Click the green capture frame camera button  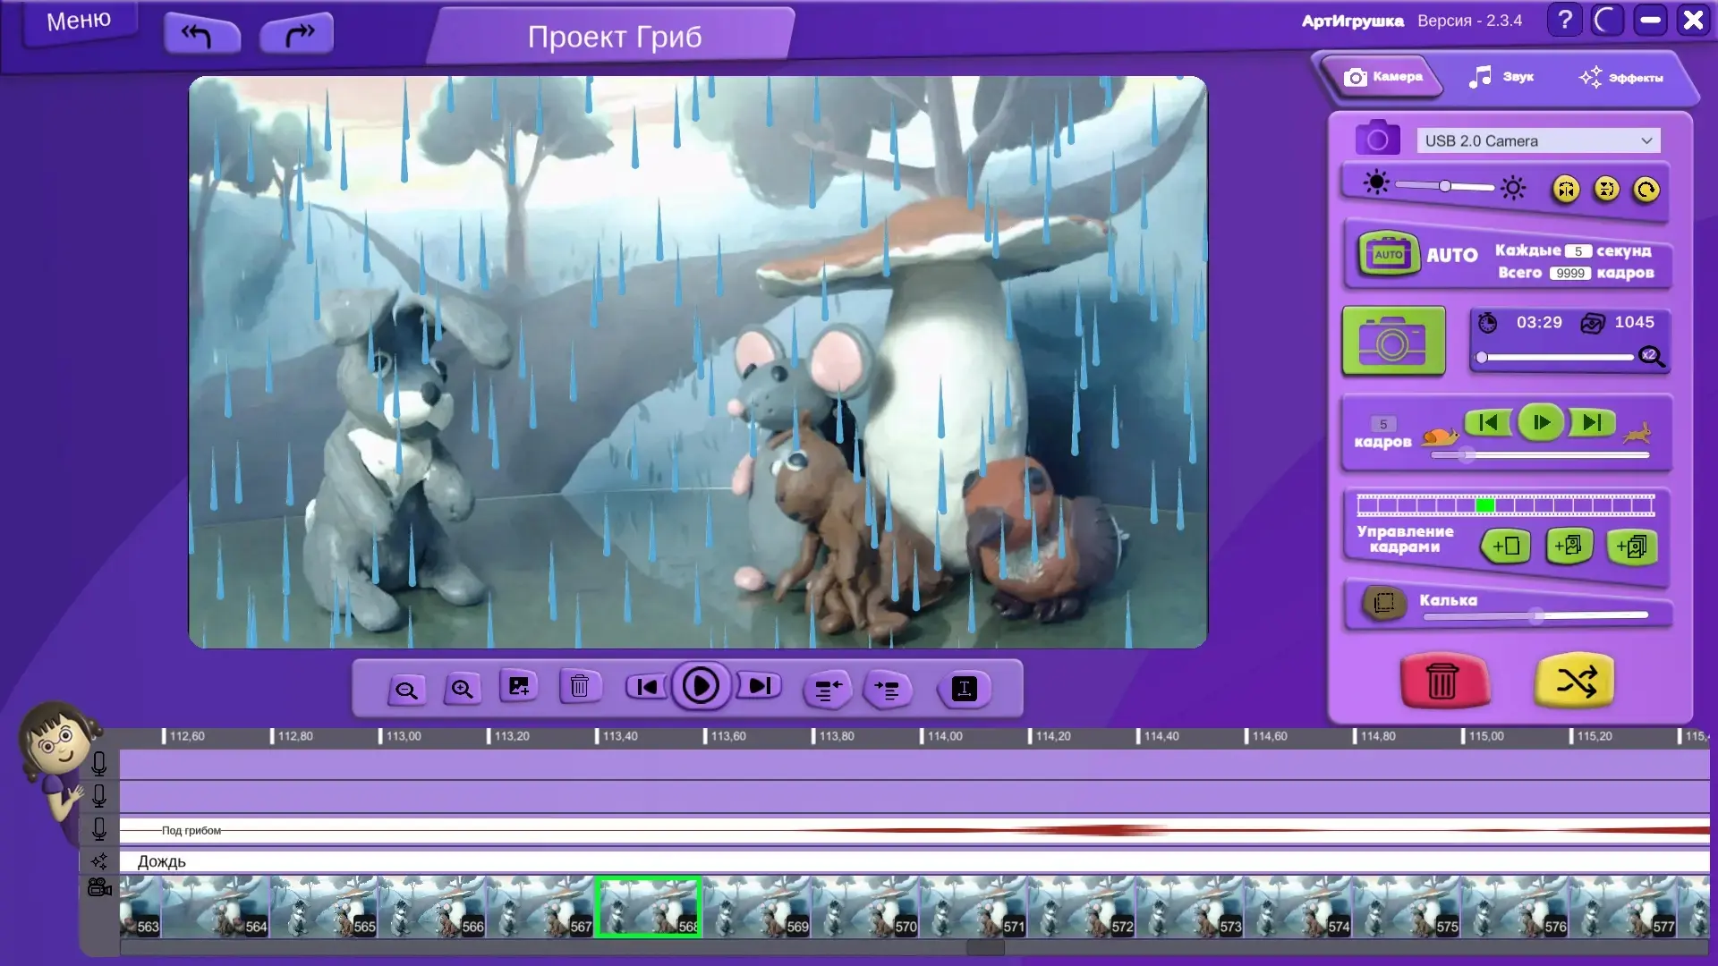[x=1393, y=342]
